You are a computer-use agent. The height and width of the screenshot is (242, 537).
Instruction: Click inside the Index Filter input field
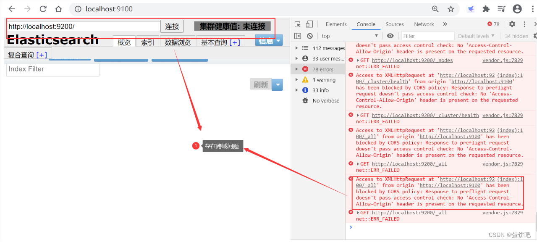click(52, 68)
